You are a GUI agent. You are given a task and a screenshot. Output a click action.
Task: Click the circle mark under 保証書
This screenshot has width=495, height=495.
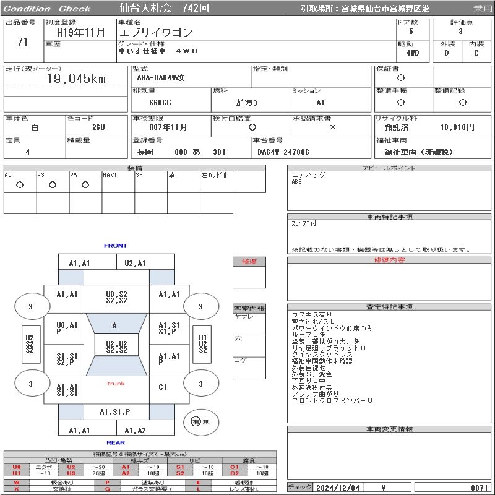point(400,78)
